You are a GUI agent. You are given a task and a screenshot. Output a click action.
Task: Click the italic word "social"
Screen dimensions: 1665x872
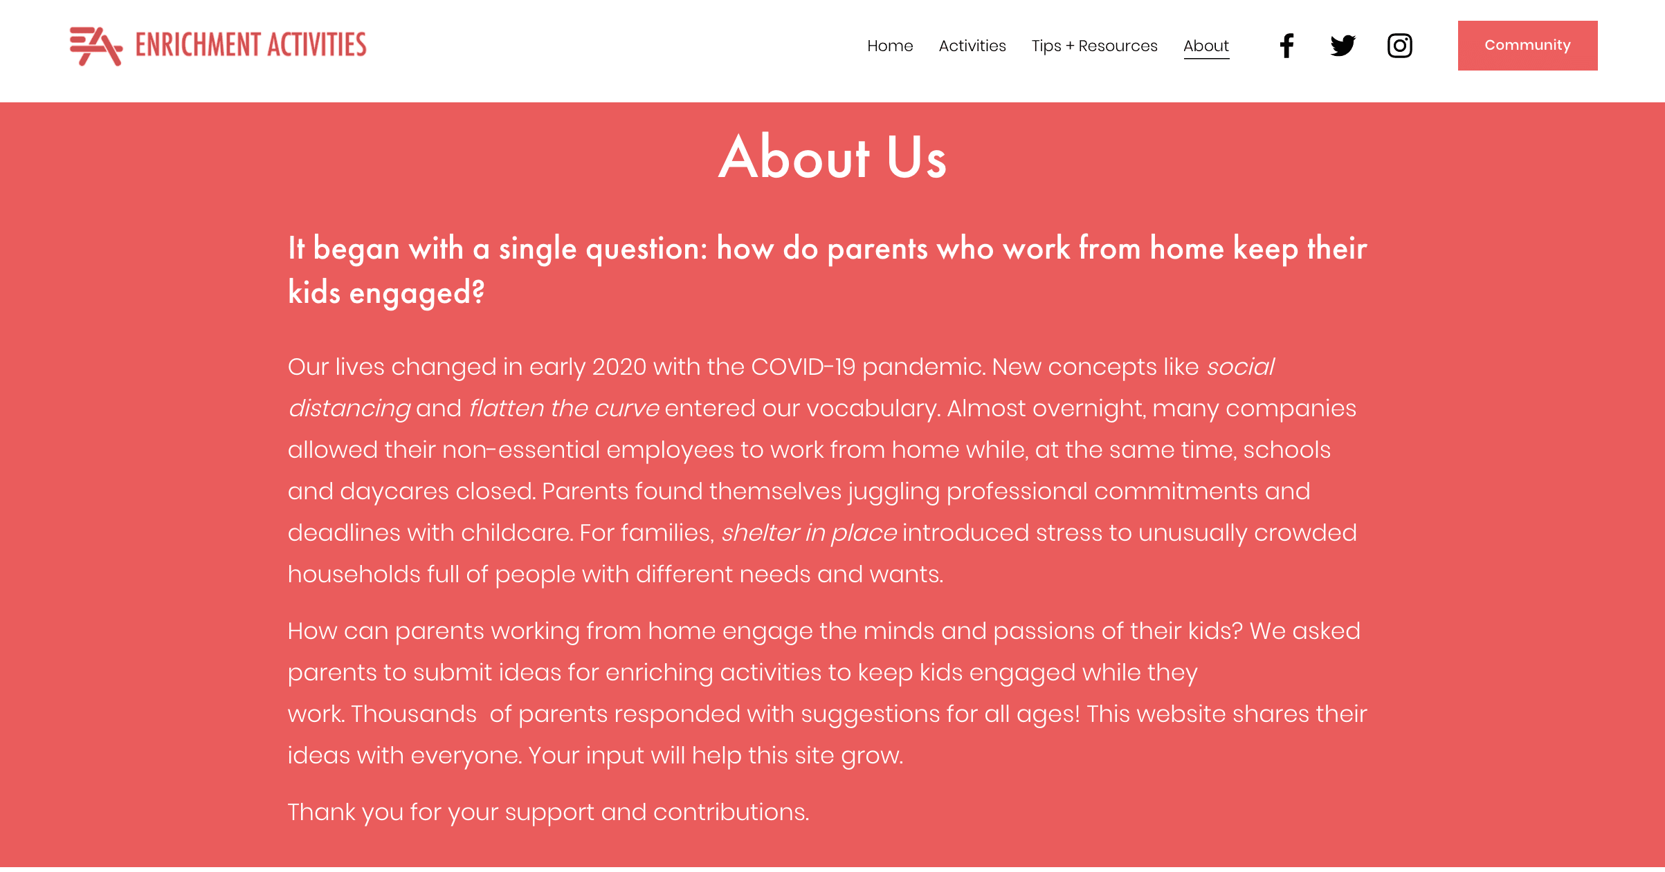pyautogui.click(x=1240, y=367)
